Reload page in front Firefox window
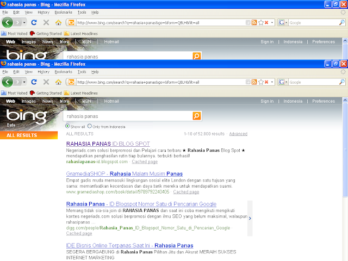 tap(34, 82)
